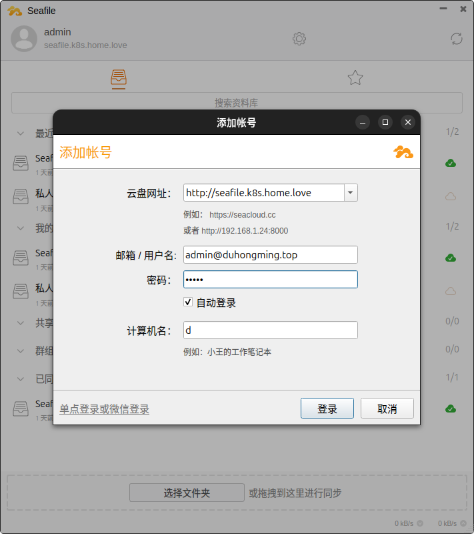
Task: Click the green synced cloud icon in 最近 section
Action: tap(451, 163)
